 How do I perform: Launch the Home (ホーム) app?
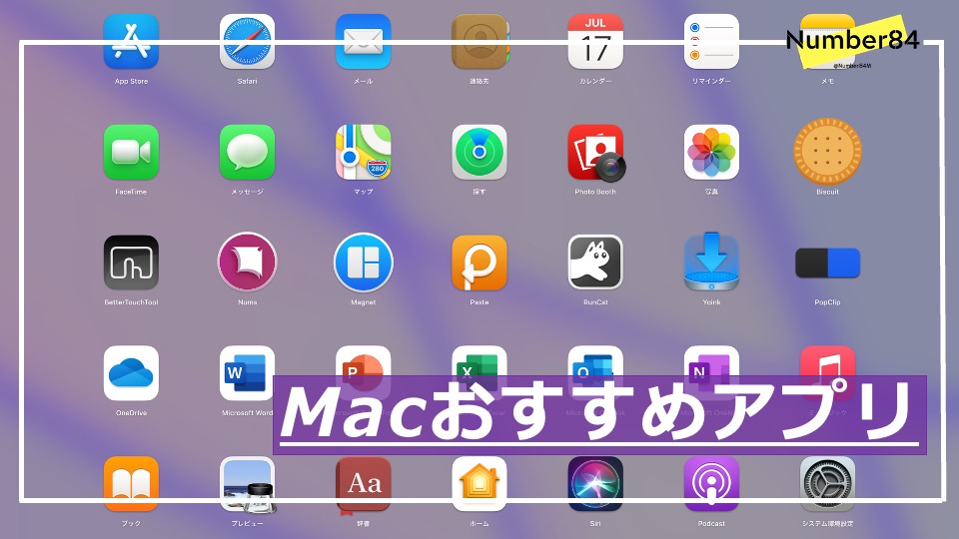tap(479, 484)
